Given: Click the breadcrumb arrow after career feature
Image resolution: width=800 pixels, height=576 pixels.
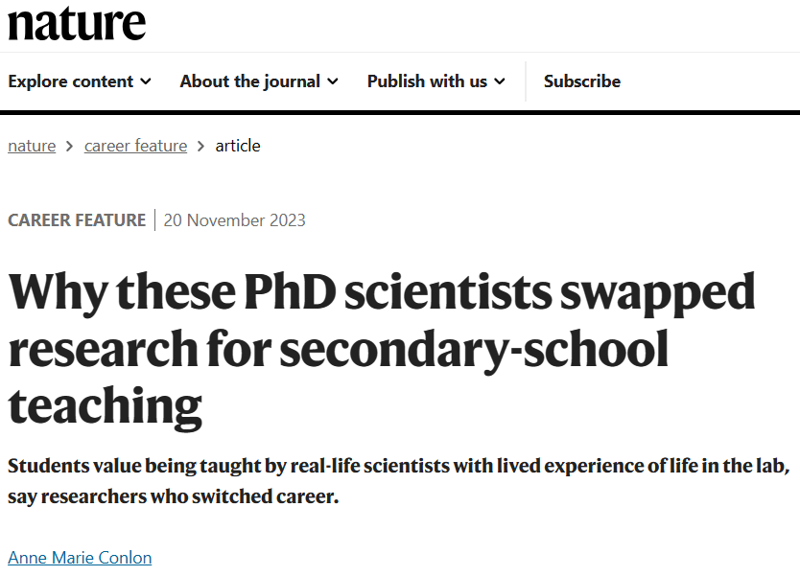Looking at the screenshot, I should (201, 146).
